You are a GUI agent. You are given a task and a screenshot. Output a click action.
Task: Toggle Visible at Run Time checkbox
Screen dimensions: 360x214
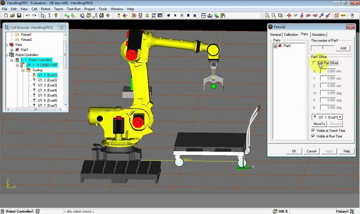313,136
